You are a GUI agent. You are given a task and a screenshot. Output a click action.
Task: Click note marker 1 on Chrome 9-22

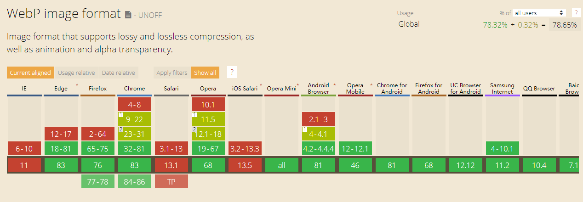pos(120,114)
